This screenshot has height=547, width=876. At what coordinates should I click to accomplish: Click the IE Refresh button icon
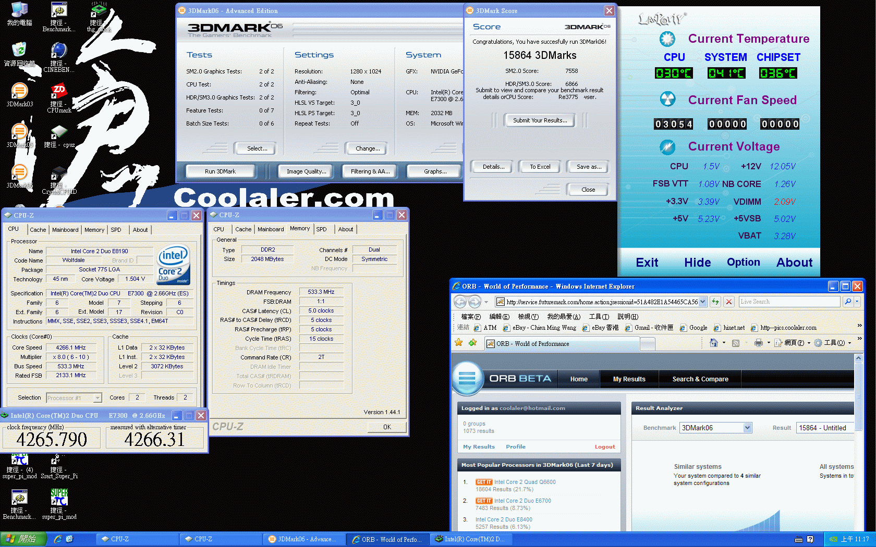pos(715,302)
